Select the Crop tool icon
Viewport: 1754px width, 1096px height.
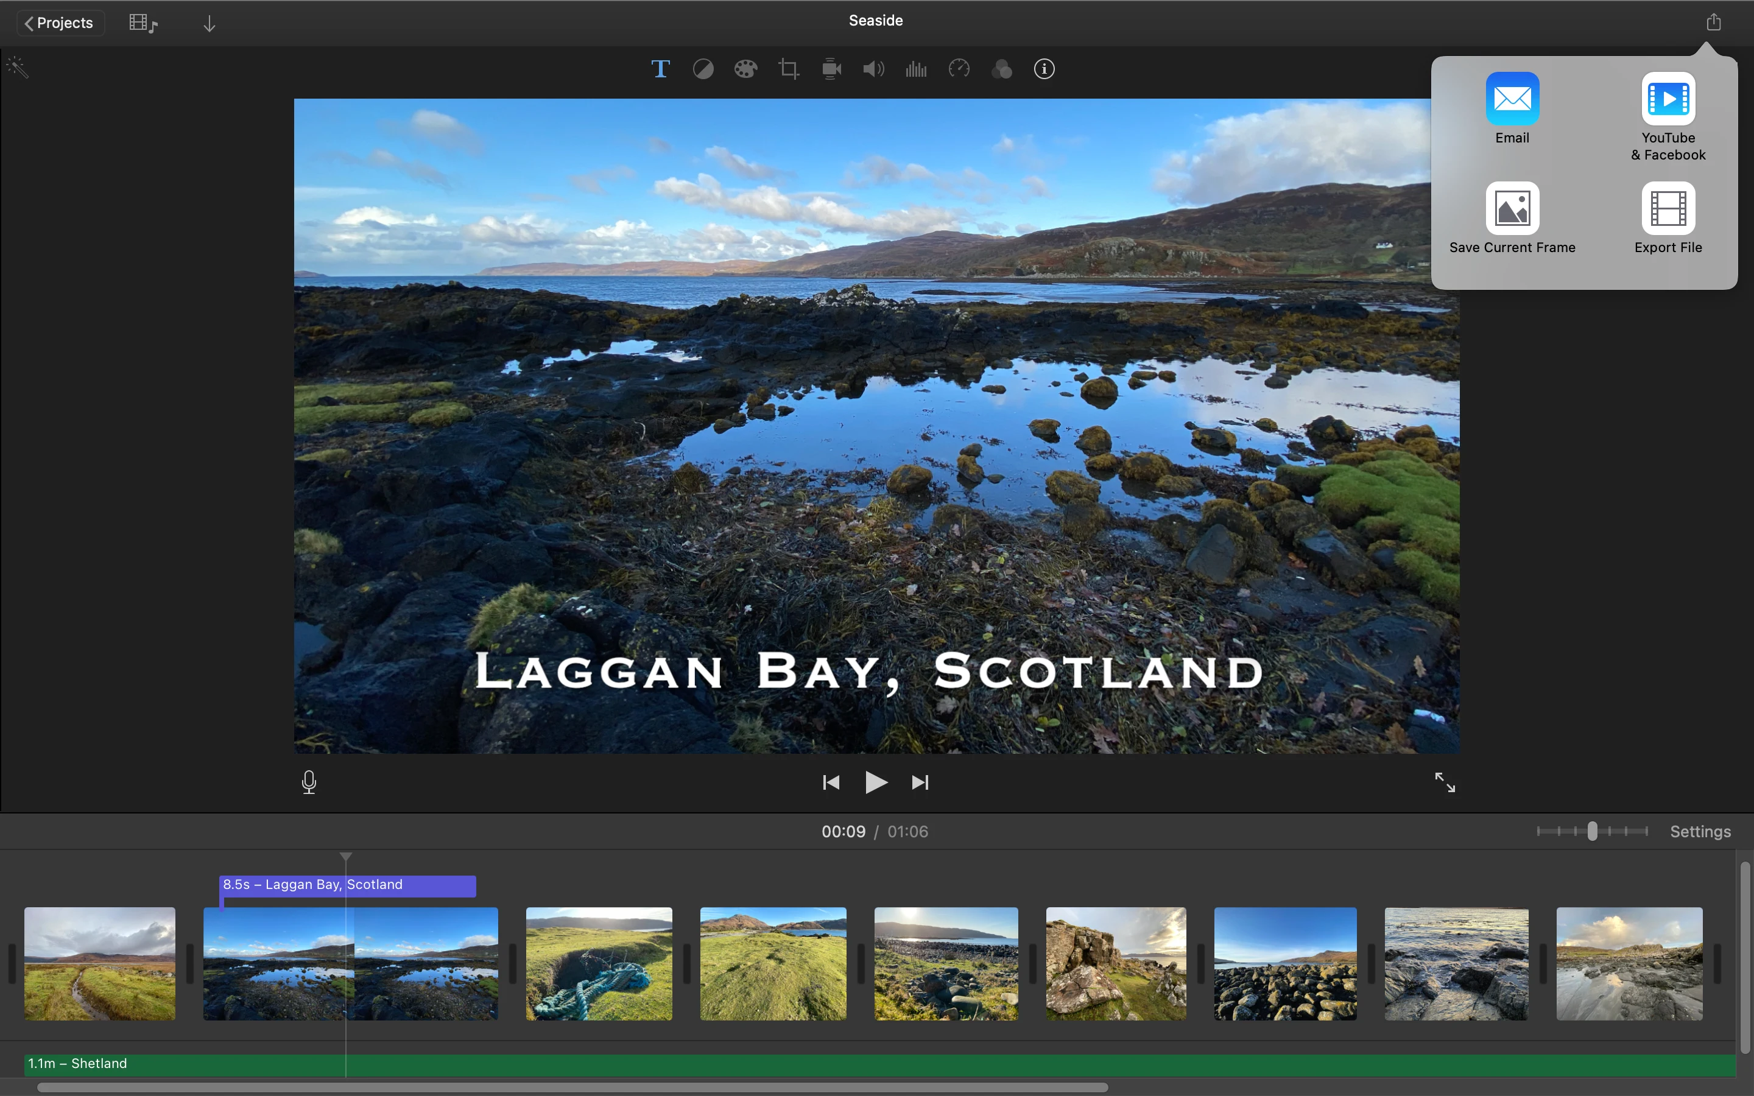[787, 68]
